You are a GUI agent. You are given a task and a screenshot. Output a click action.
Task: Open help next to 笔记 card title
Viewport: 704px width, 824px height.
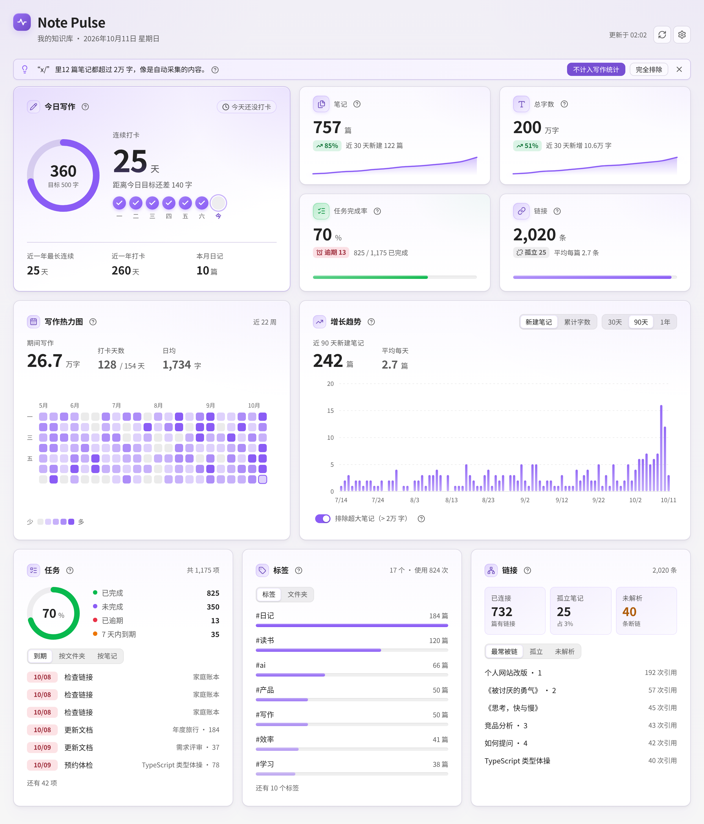(357, 104)
